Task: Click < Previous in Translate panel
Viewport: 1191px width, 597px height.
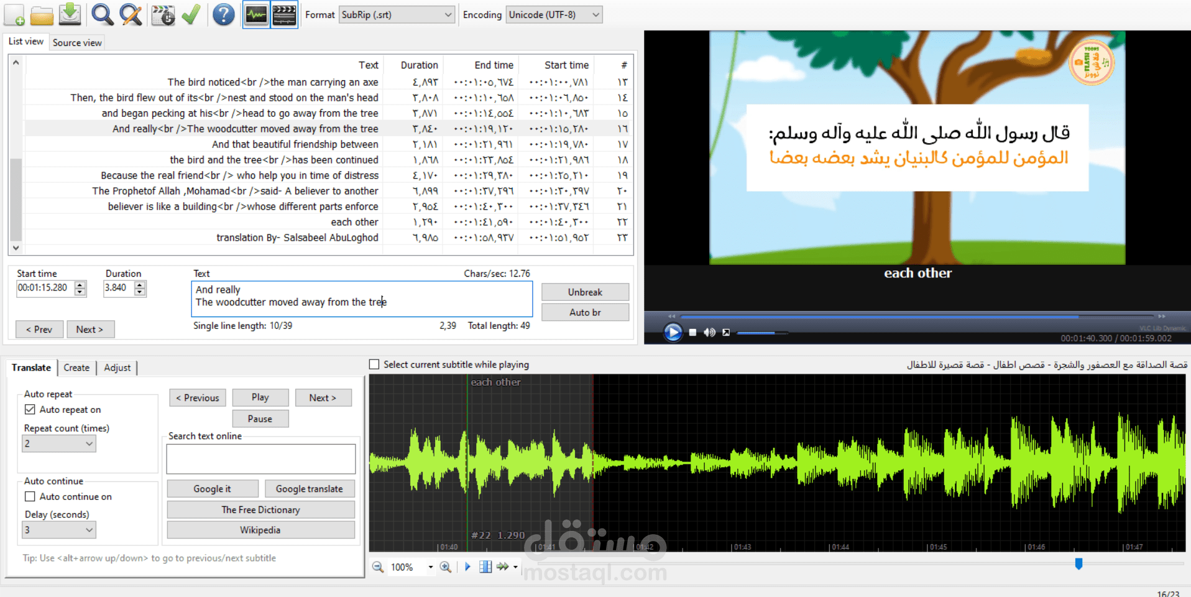Action: [198, 397]
